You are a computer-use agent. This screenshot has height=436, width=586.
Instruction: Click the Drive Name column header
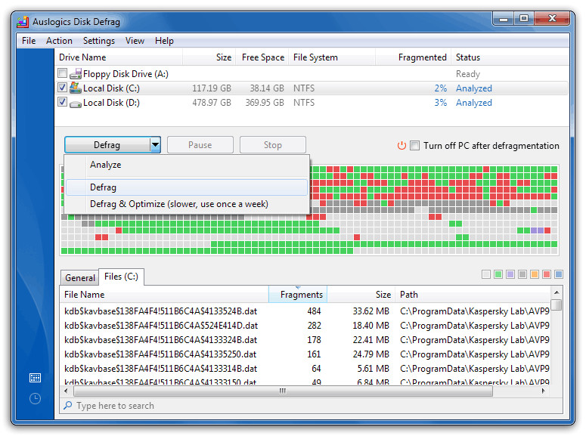tap(119, 57)
